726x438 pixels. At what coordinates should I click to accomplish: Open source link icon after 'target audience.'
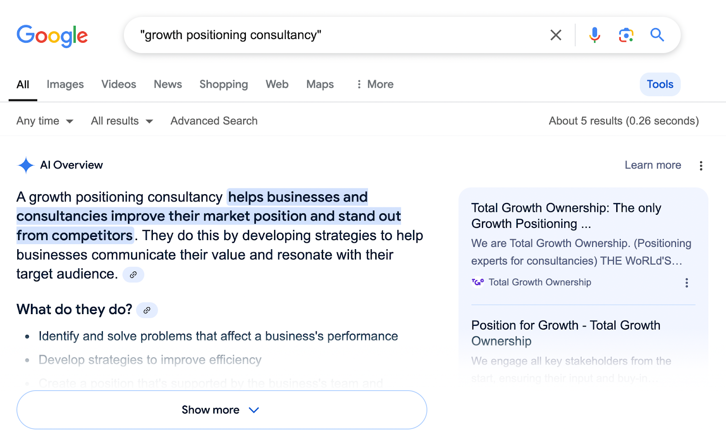point(133,275)
